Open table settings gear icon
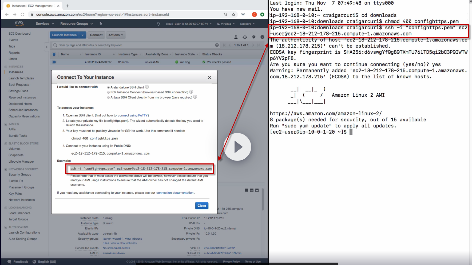Image resolution: width=472 pixels, height=265 pixels. click(x=254, y=37)
